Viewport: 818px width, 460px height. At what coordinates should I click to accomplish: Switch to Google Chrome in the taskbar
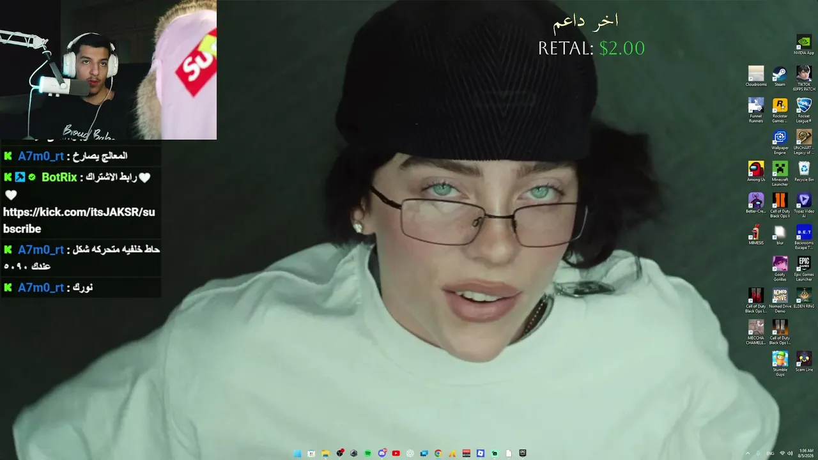coord(438,454)
